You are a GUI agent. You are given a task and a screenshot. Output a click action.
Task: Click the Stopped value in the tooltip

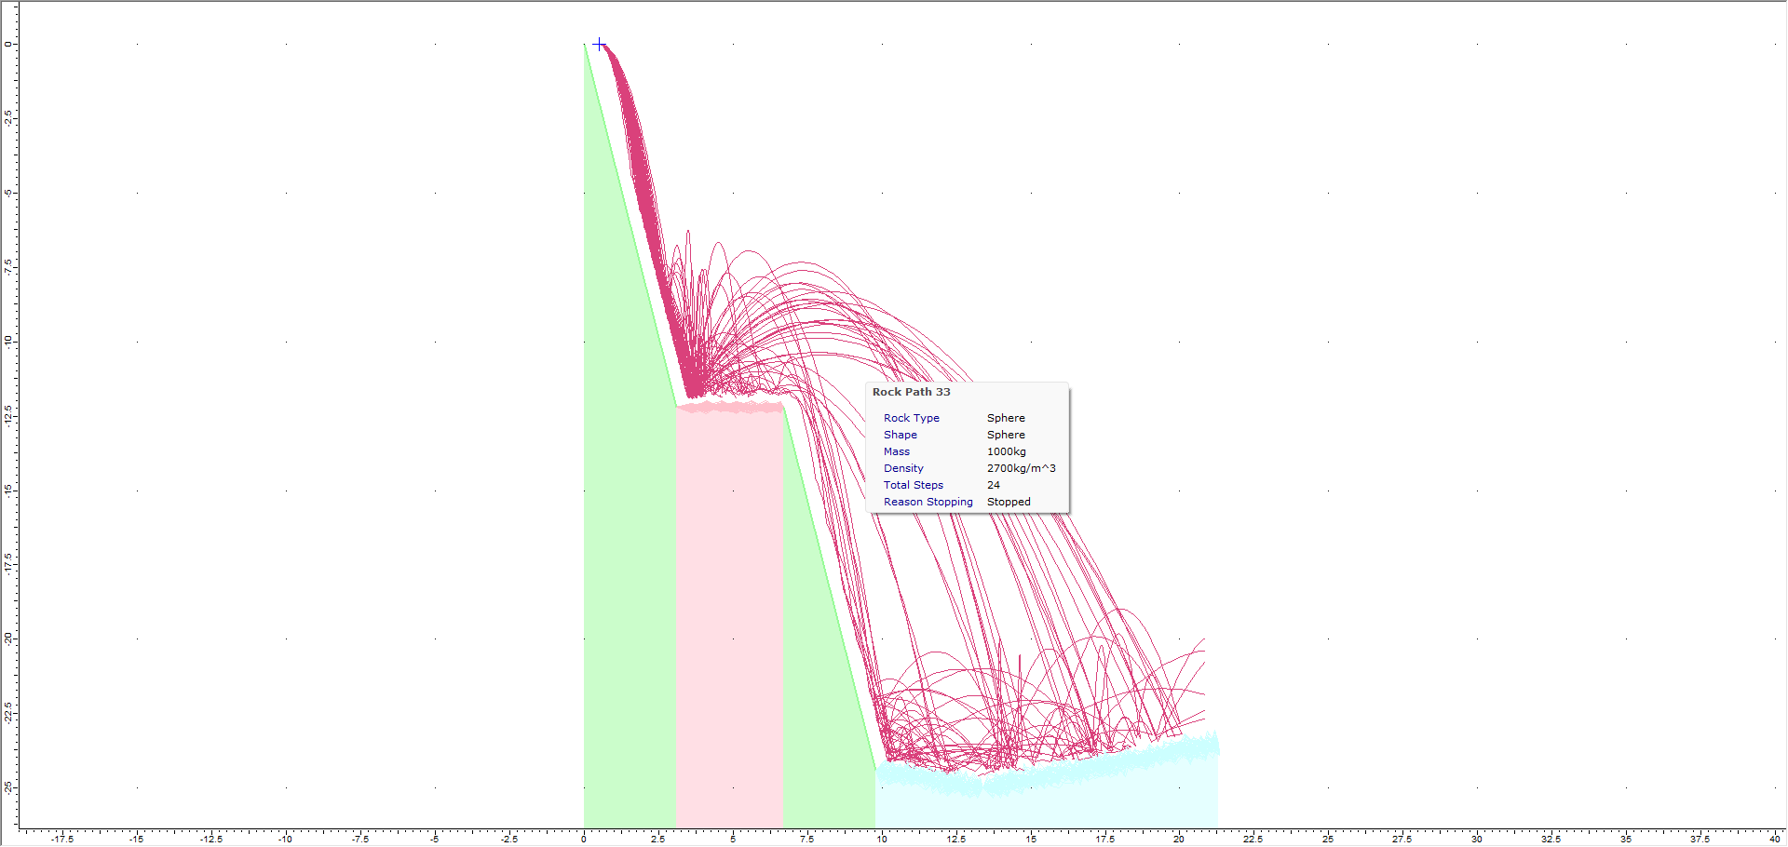pos(1009,502)
